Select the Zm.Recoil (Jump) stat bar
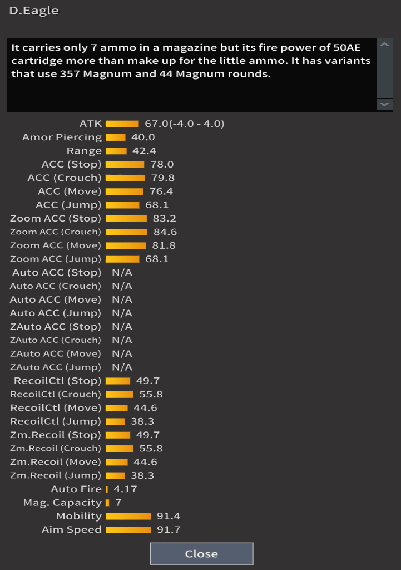The height and width of the screenshot is (570, 401). [115, 475]
